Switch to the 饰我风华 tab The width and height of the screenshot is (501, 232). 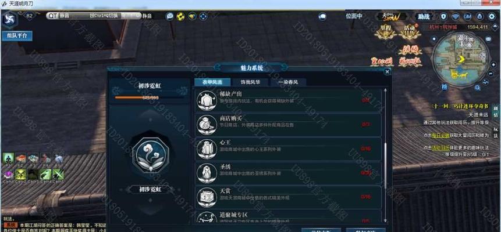[x=250, y=82]
